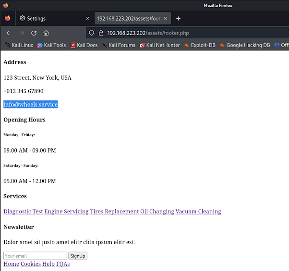Open the Oil Changing link
The width and height of the screenshot is (289, 271).
157,212
